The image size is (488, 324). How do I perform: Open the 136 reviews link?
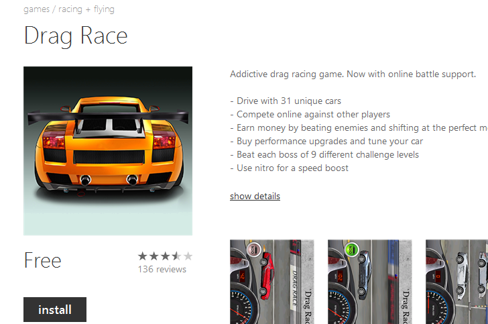[162, 269]
